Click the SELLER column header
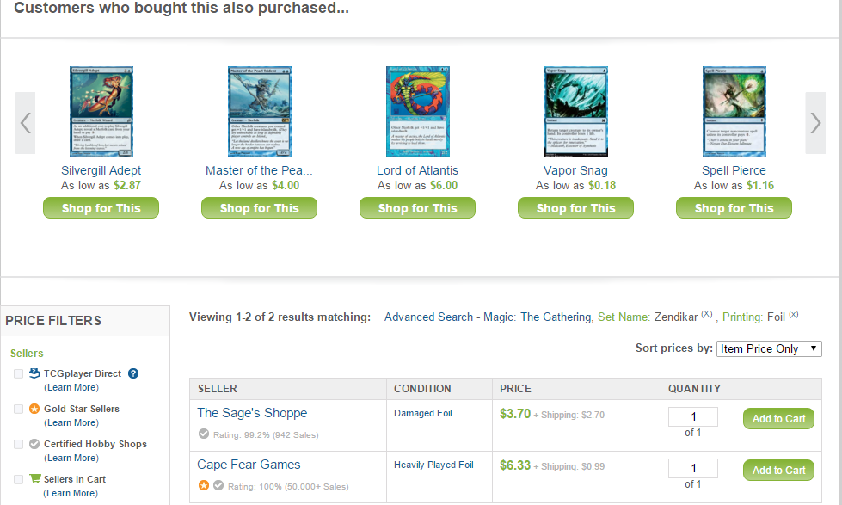842x505 pixels. (217, 388)
